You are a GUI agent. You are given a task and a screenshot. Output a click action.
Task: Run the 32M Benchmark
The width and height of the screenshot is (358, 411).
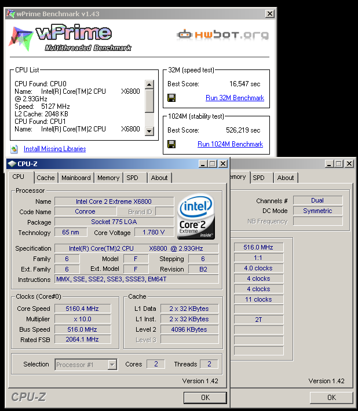[x=235, y=98]
